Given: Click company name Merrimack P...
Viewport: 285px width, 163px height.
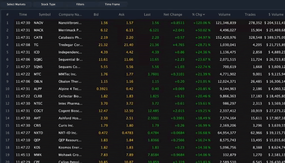Looking at the screenshot, I should 70,30.
